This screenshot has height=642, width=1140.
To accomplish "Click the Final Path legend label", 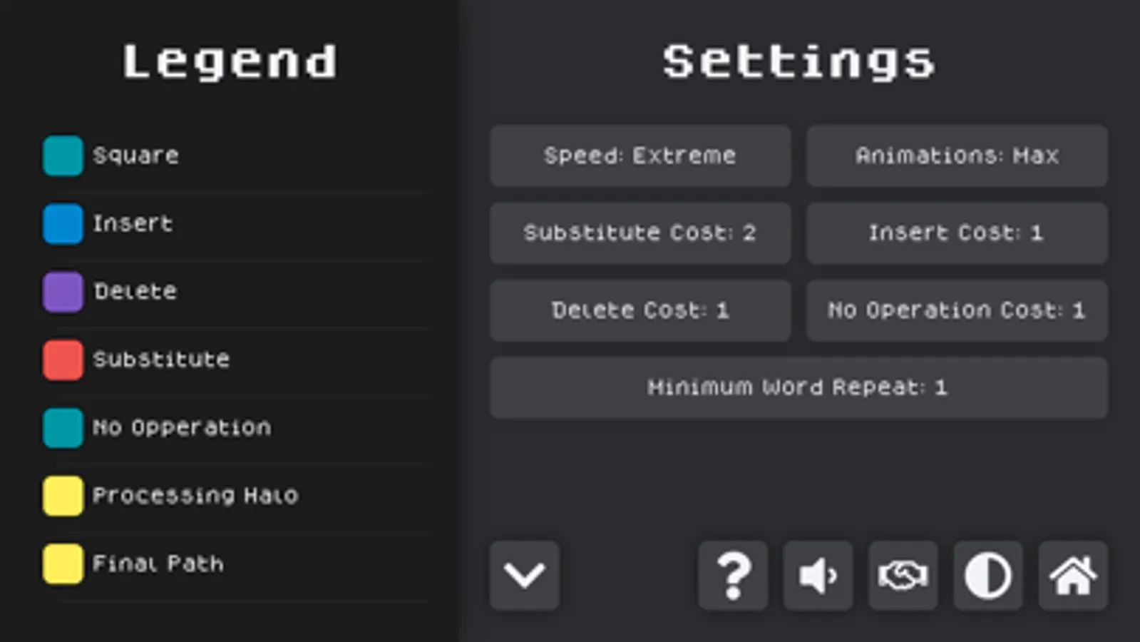I will 158,564.
